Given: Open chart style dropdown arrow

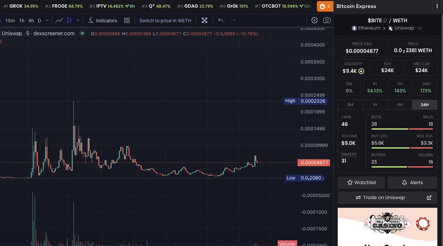Looking at the screenshot, I should point(78,20).
